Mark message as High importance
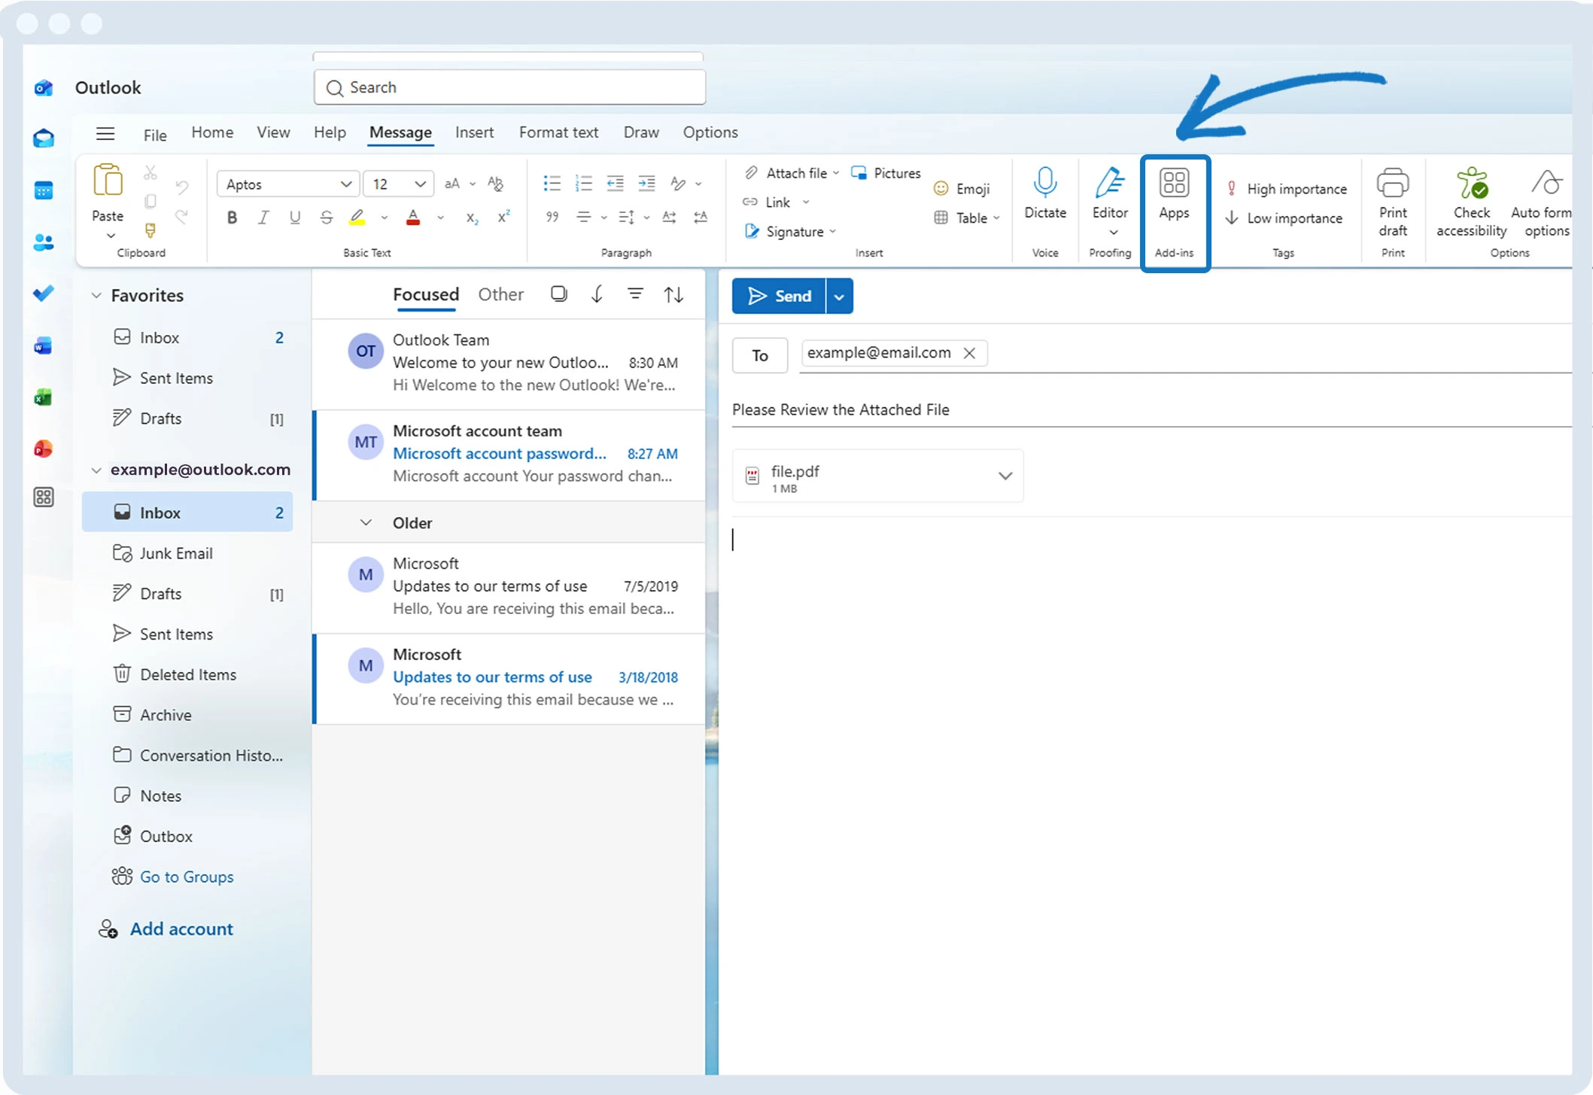Screen dimensions: 1593x1095 [1286, 189]
